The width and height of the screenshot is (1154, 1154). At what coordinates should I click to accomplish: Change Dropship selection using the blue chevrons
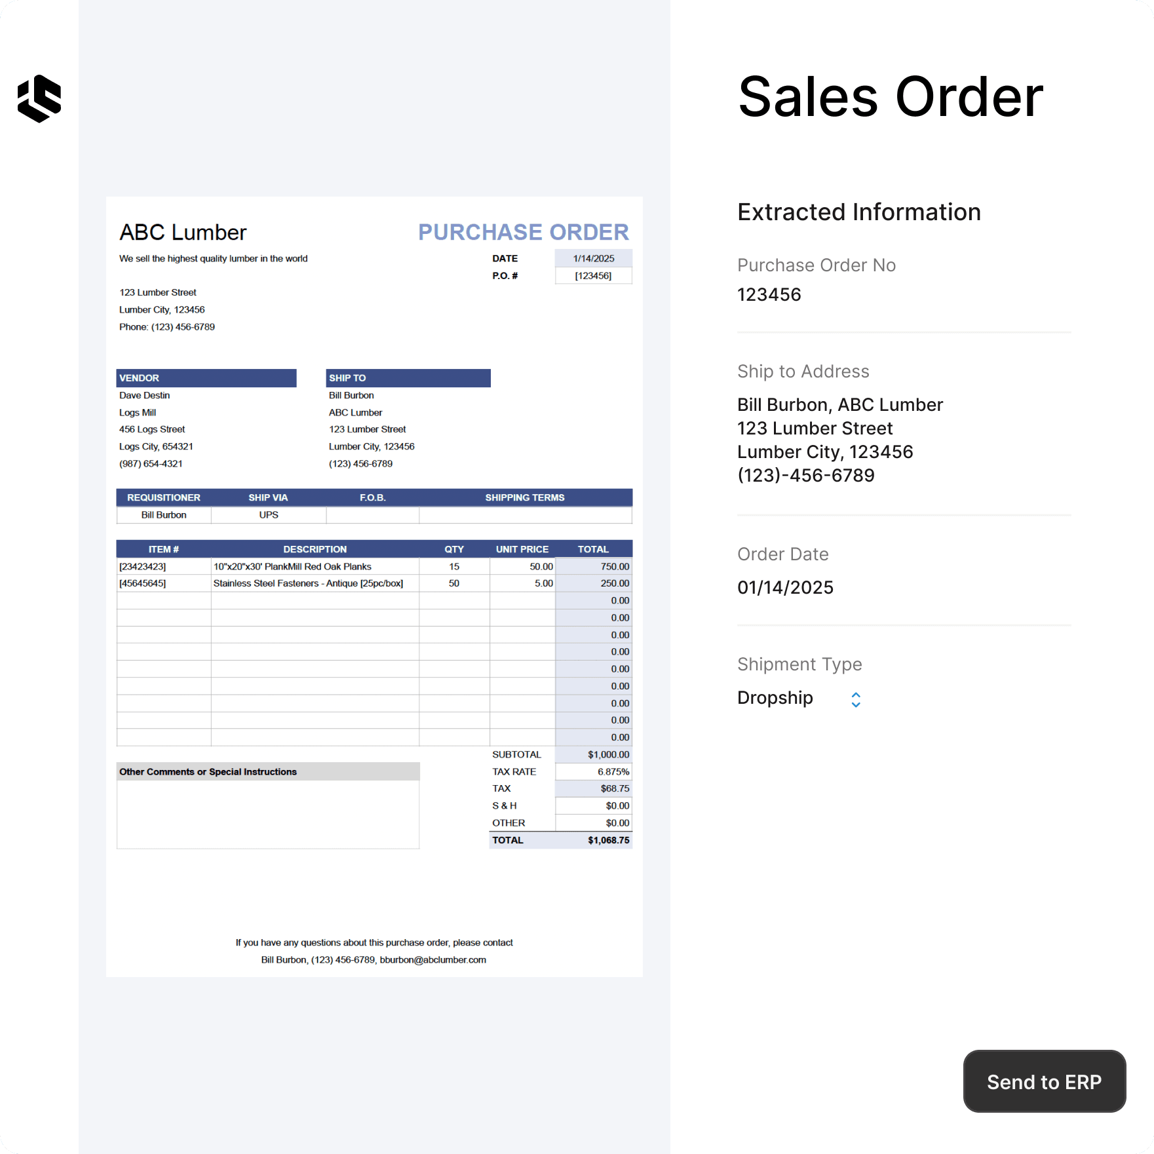[x=855, y=699]
